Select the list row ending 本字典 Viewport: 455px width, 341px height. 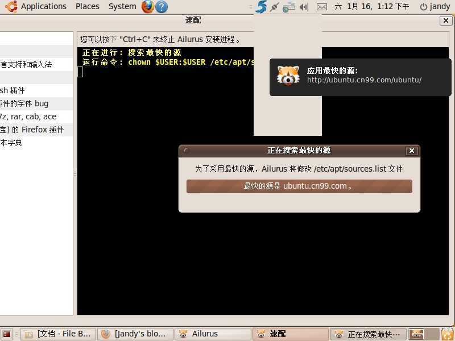pyautogui.click(x=36, y=143)
